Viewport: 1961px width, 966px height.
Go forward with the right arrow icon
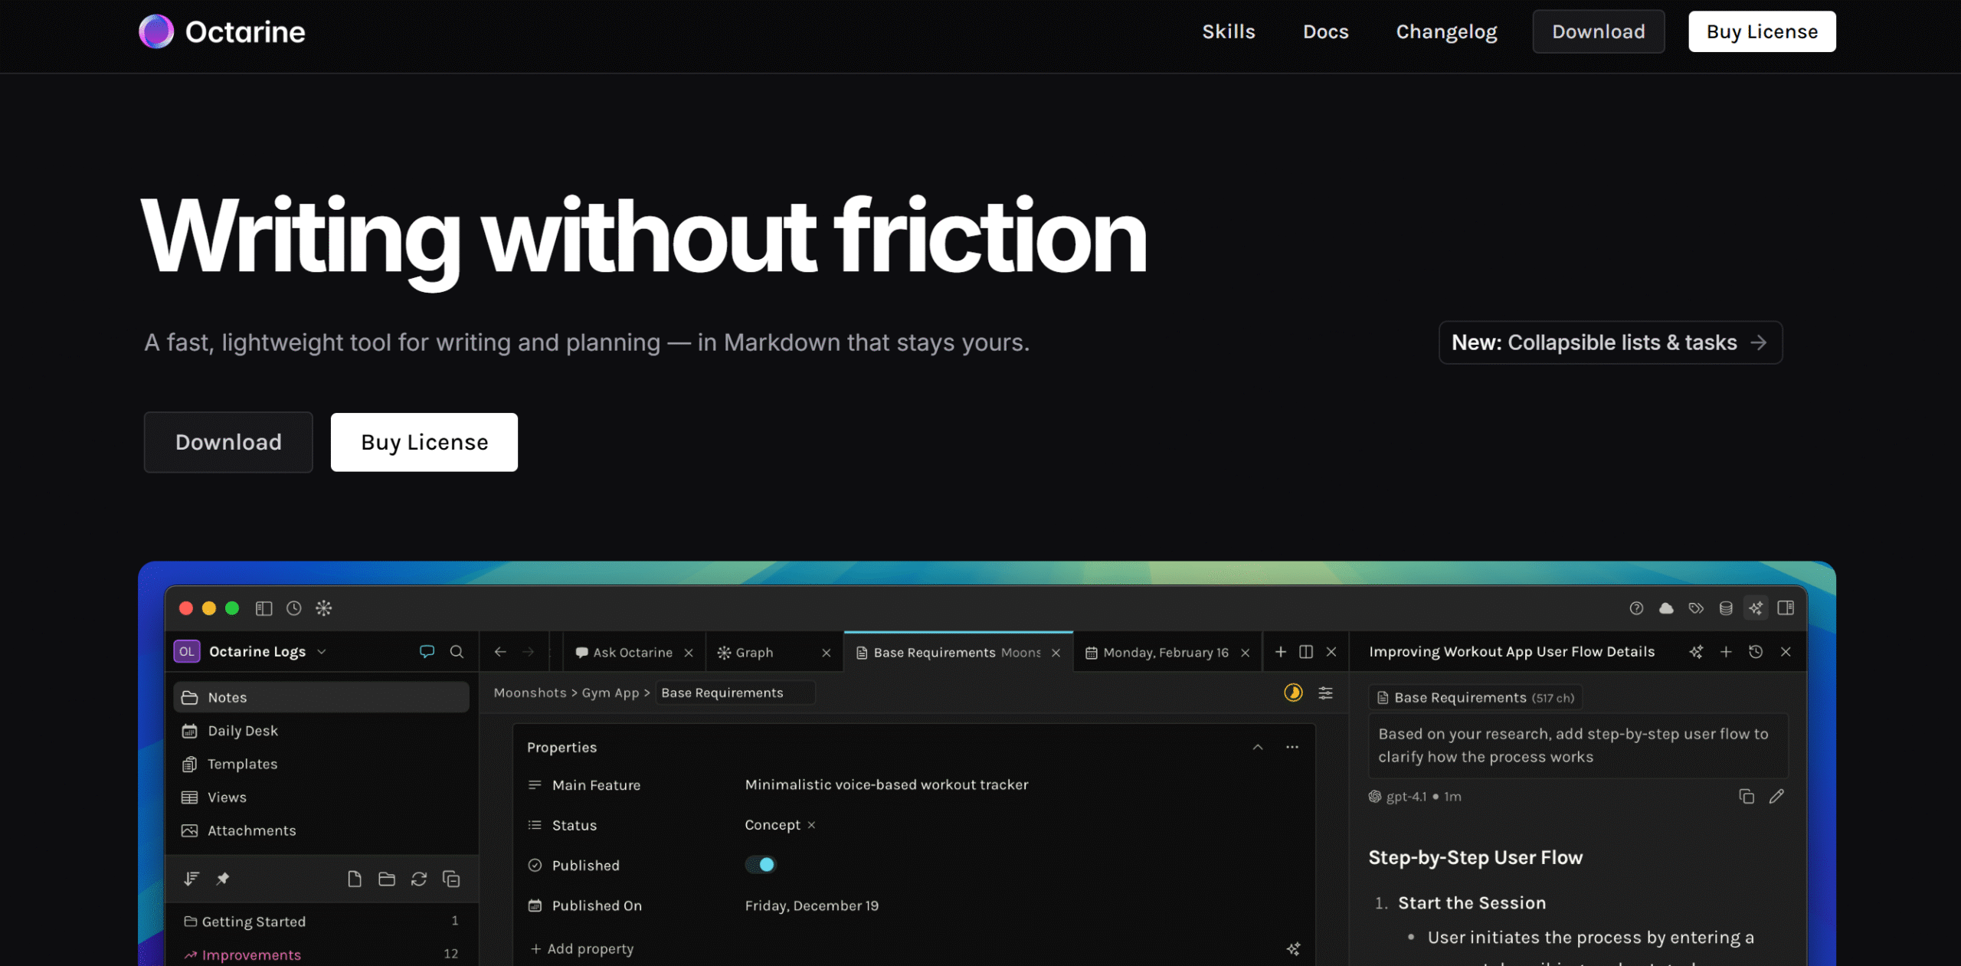(529, 652)
